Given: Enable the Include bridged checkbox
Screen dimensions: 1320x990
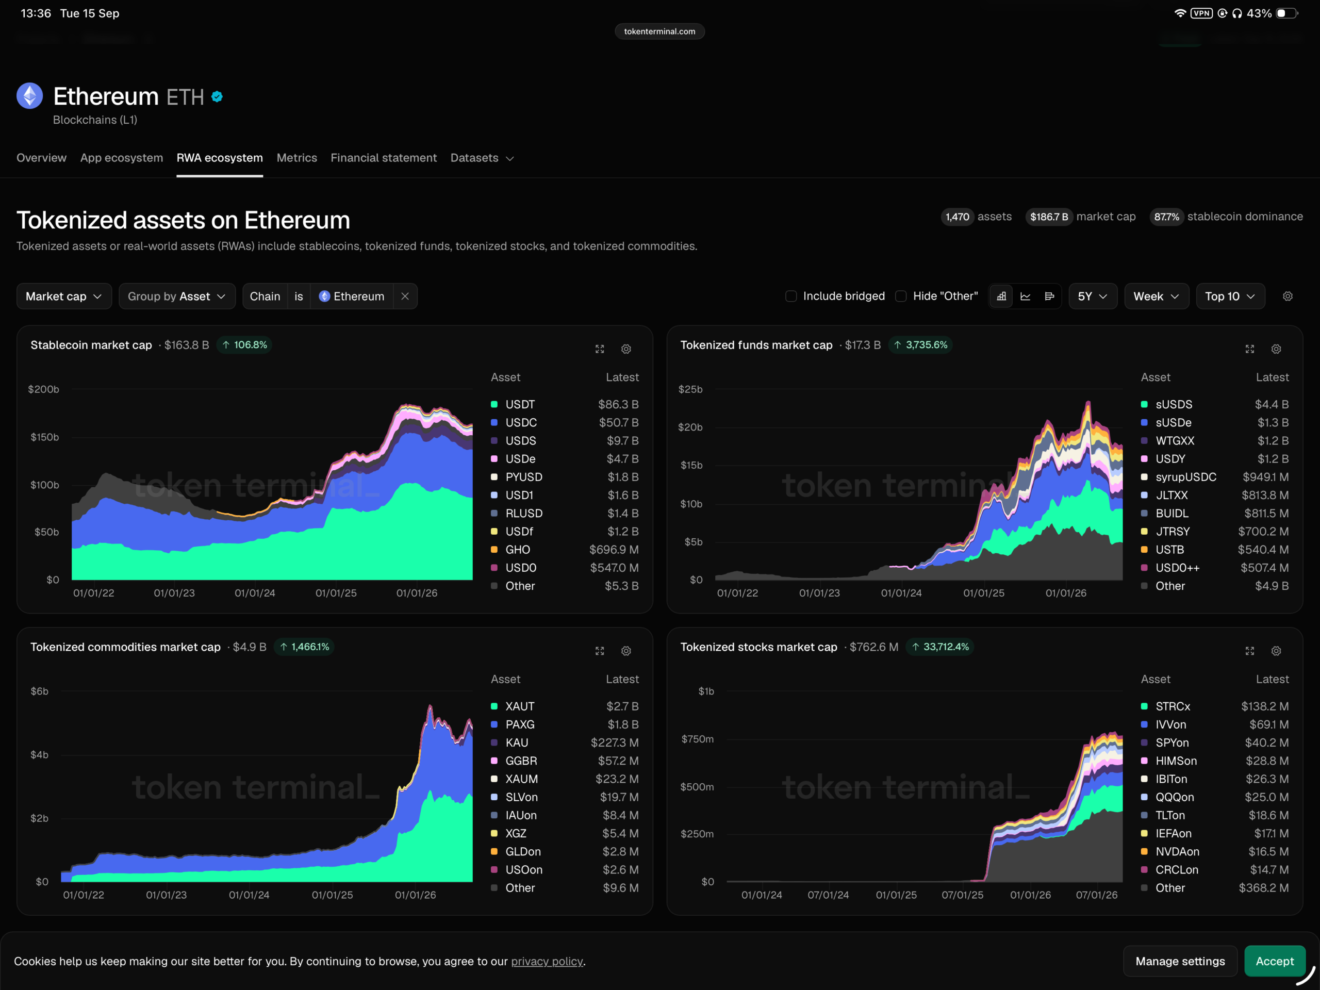Looking at the screenshot, I should coord(791,296).
